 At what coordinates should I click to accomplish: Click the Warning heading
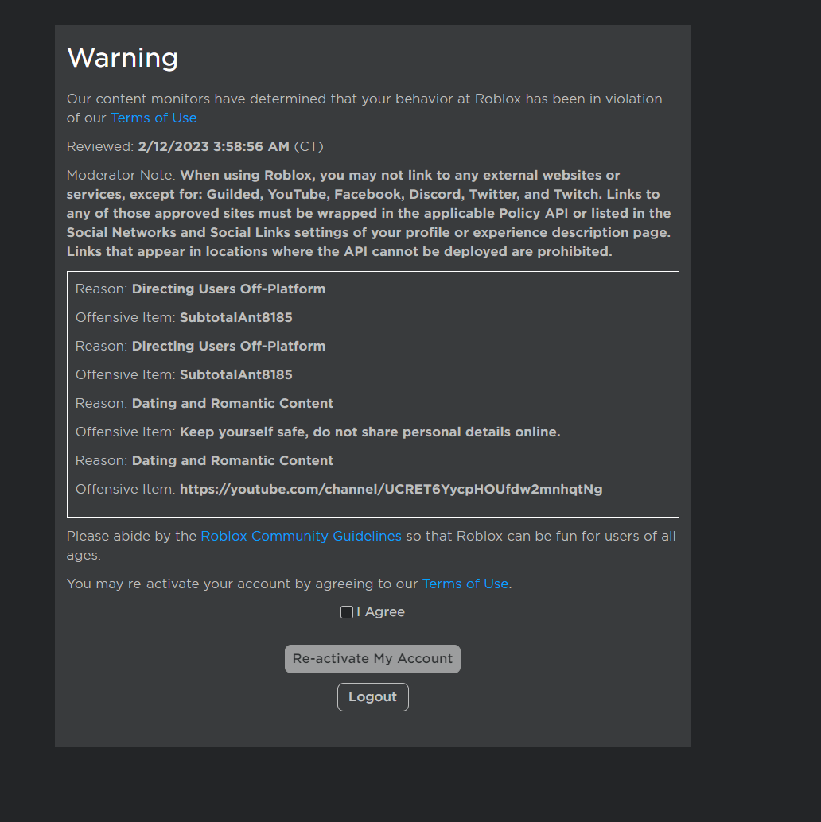123,58
